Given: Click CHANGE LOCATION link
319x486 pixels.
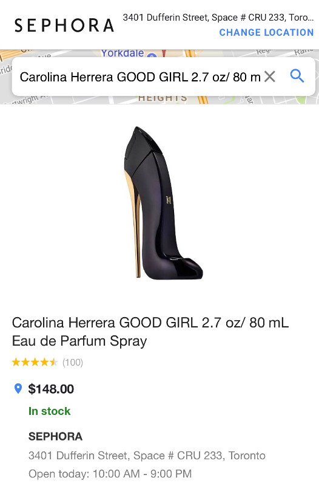Looking at the screenshot, I should click(x=266, y=32).
